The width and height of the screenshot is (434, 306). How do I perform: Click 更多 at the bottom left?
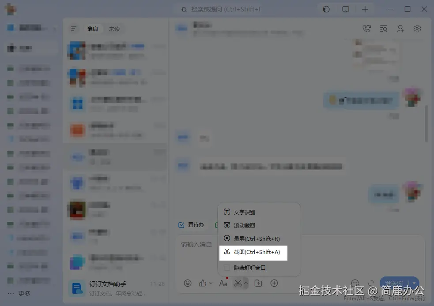click(20, 293)
